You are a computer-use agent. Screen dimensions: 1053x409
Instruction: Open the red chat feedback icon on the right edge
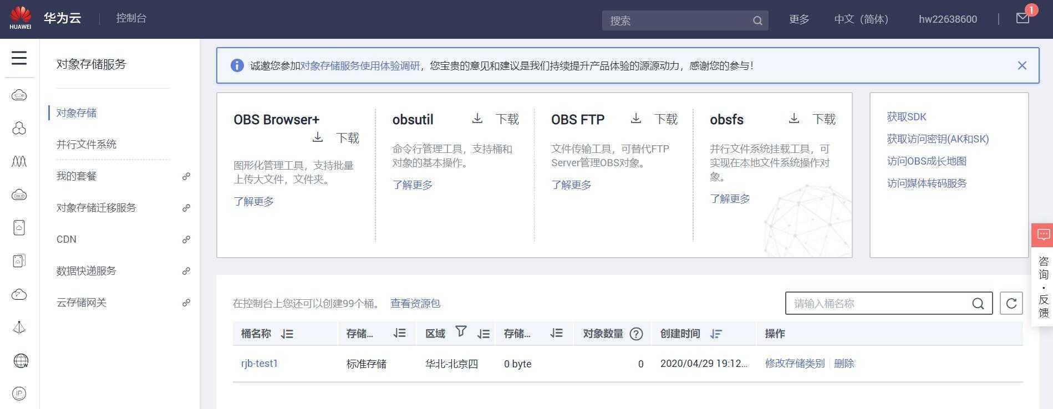pos(1042,235)
